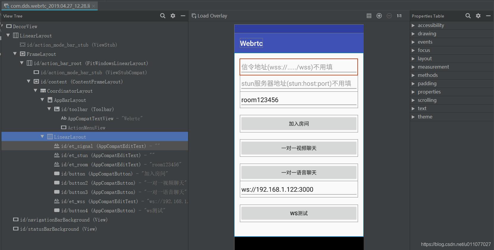Image resolution: width=494 pixels, height=250 pixels.
Task: Click the 一对一视频聊天 button in preview
Action: [x=299, y=148]
